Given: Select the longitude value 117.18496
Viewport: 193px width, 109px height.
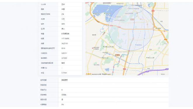Looking at the screenshot, I should coord(65,38).
